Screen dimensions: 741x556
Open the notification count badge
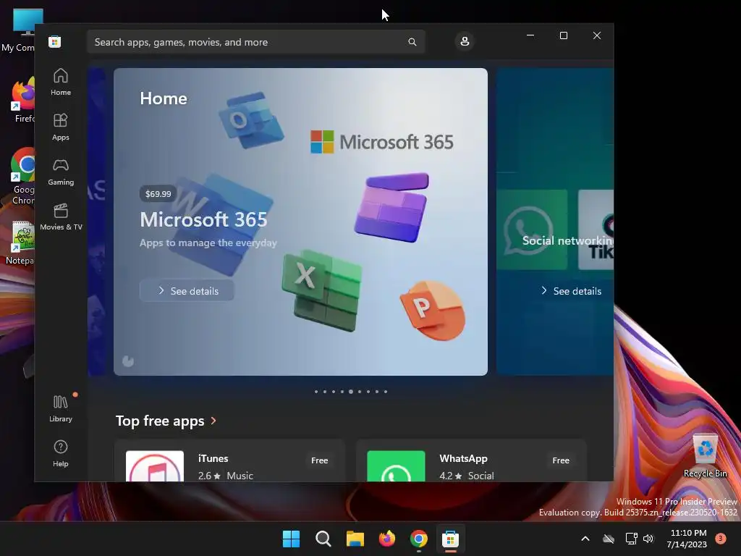tap(721, 538)
